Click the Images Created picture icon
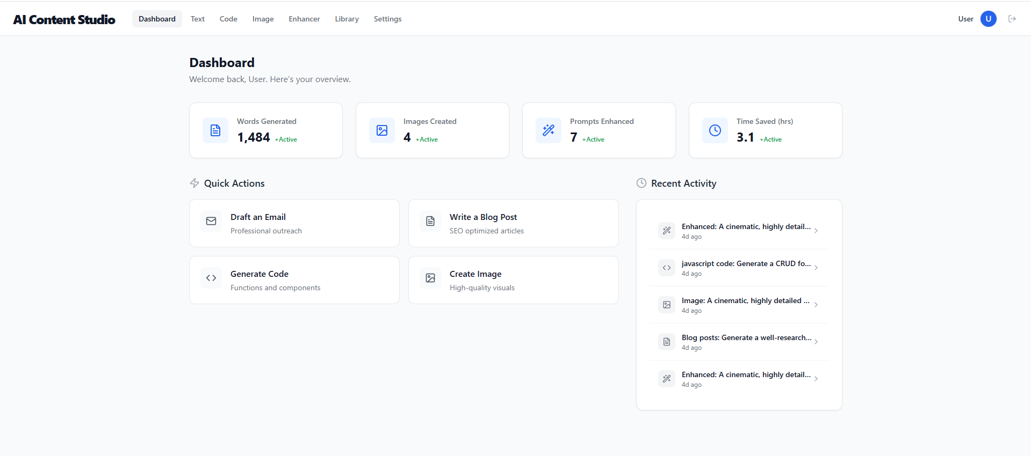 382,130
